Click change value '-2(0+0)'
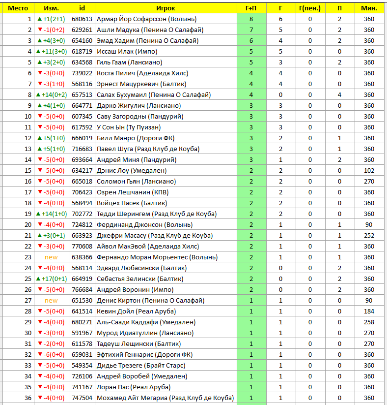 click(52, 344)
